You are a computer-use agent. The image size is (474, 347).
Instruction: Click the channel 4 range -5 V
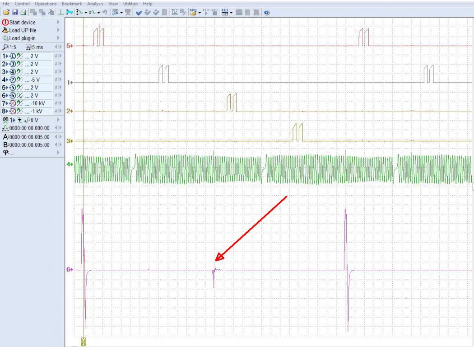[x=35, y=80]
